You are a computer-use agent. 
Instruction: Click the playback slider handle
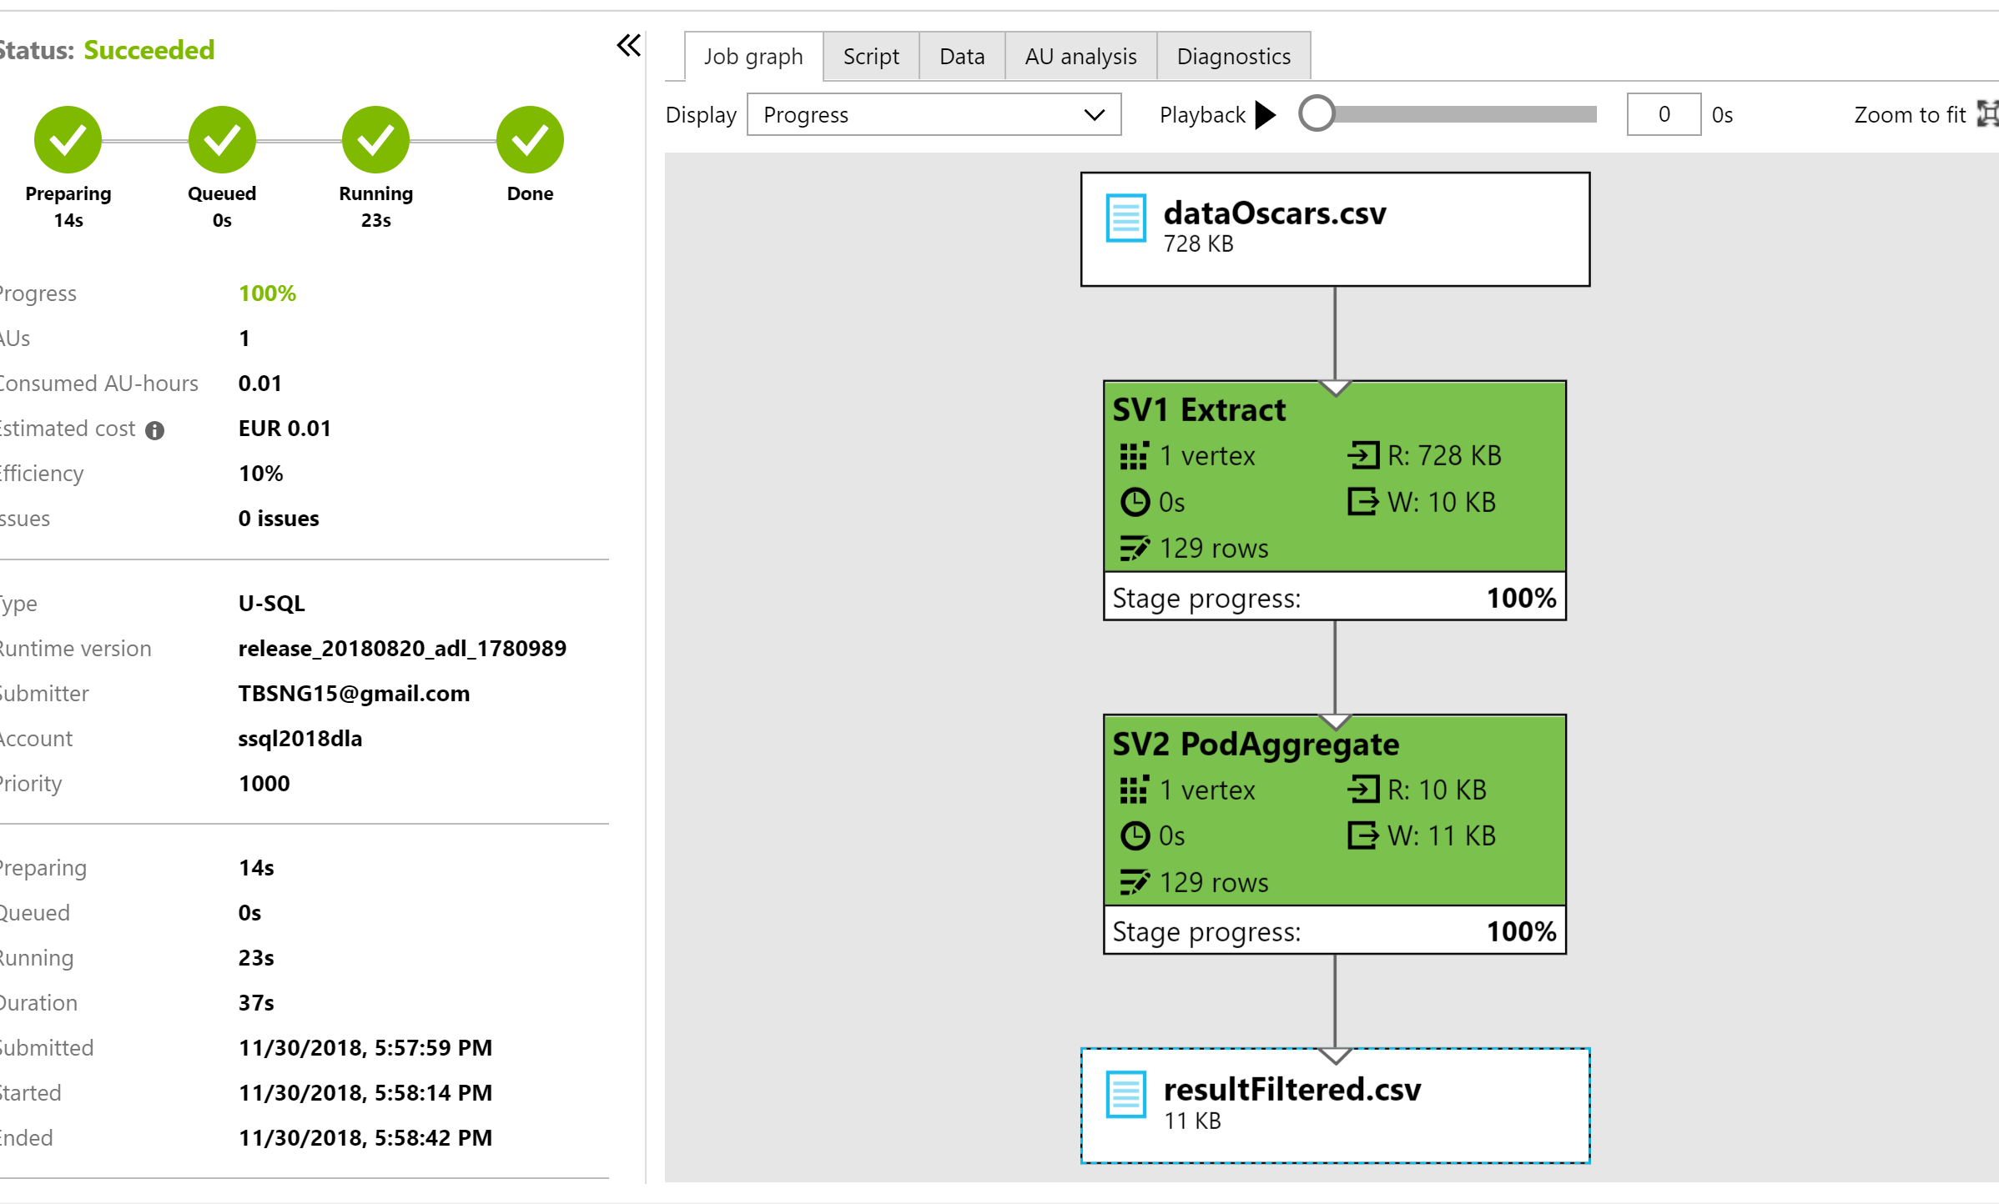pyautogui.click(x=1317, y=114)
